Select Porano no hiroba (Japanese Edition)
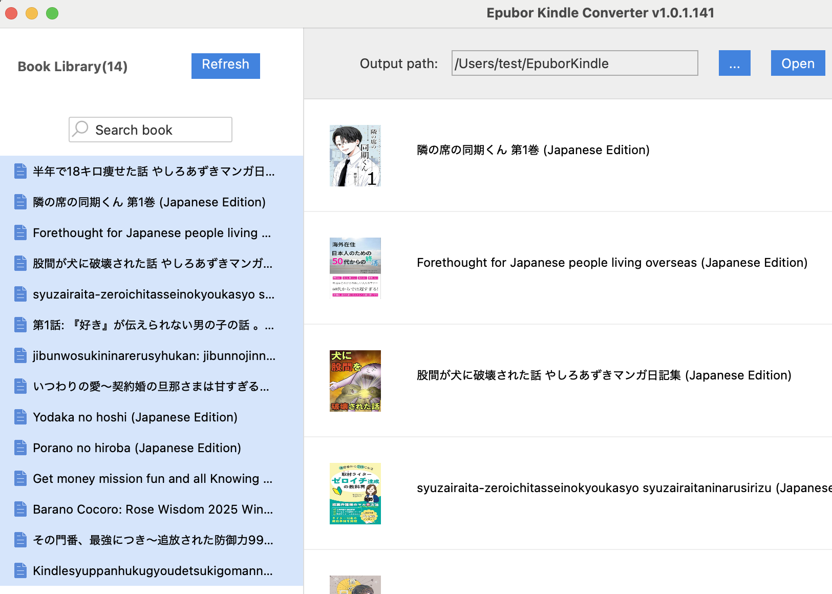The width and height of the screenshot is (832, 594). (x=152, y=448)
